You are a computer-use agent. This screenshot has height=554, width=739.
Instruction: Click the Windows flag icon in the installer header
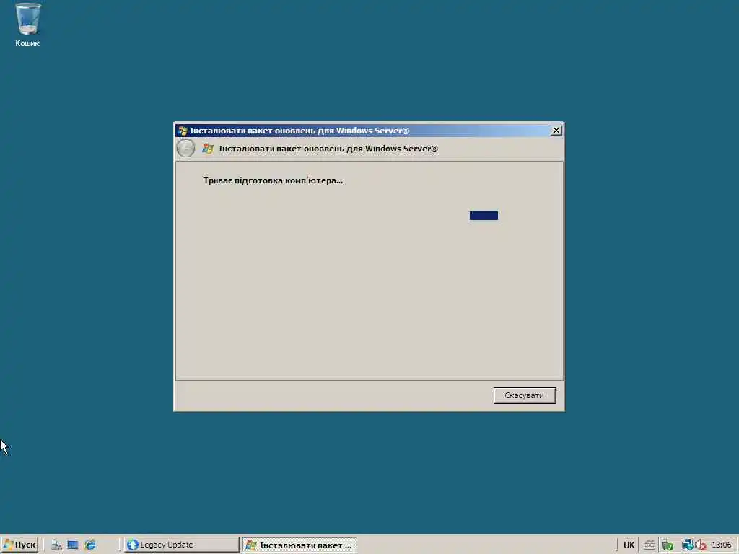pos(207,149)
